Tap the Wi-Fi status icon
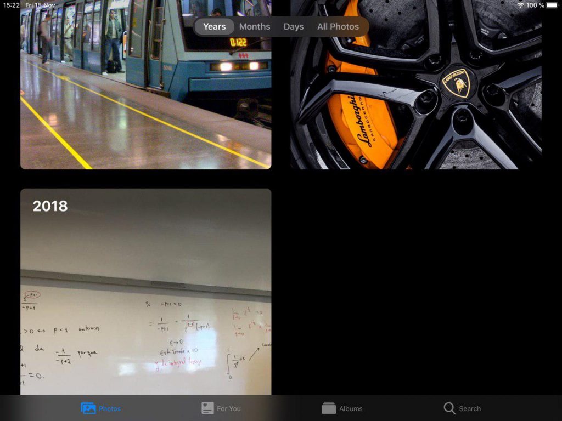The width and height of the screenshot is (562, 421). (x=520, y=5)
